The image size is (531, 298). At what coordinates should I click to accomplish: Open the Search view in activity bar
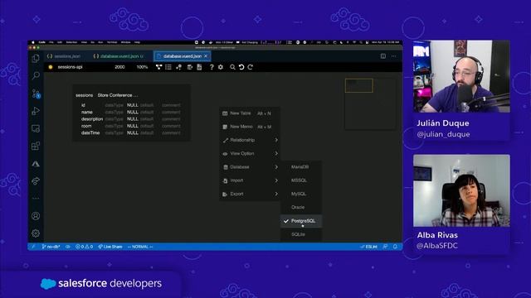(36, 75)
